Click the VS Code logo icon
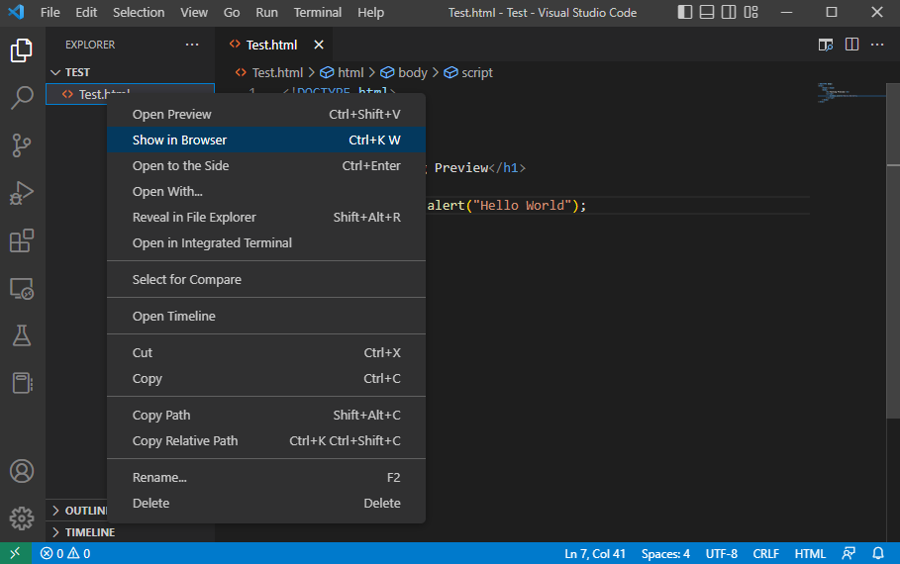900x564 pixels. coord(16,12)
